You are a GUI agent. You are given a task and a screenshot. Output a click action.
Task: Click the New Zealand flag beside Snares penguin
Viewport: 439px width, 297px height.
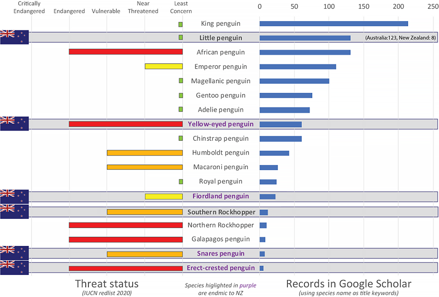(x=14, y=253)
